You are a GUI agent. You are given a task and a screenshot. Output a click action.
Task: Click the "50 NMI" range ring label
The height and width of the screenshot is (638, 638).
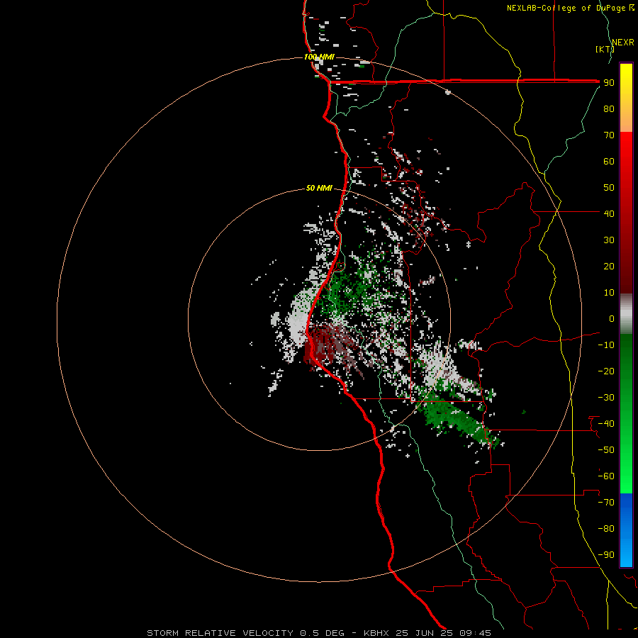coord(319,188)
